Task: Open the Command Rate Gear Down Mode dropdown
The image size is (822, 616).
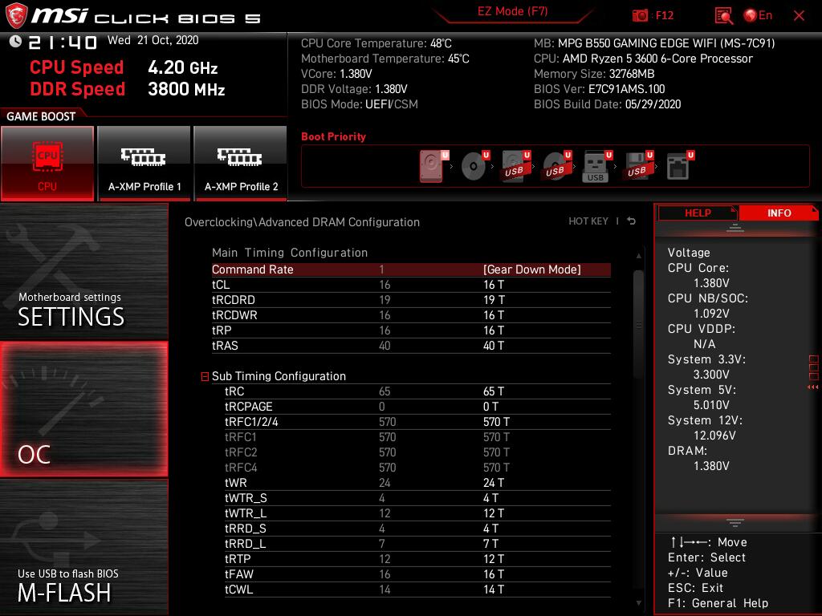Action: point(531,269)
